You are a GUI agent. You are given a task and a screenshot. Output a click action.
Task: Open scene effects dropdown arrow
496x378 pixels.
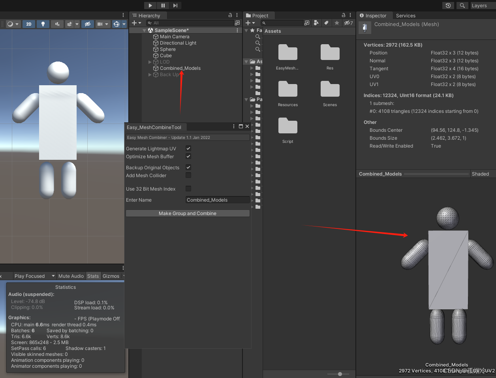click(x=77, y=24)
